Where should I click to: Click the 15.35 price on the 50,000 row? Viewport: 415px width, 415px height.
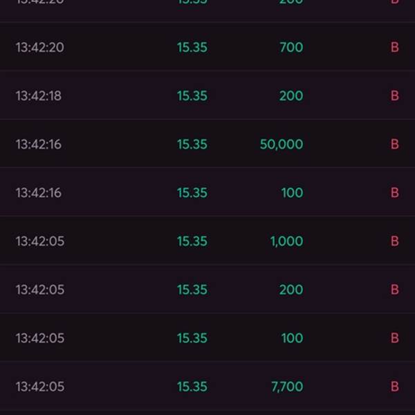pyautogui.click(x=192, y=145)
